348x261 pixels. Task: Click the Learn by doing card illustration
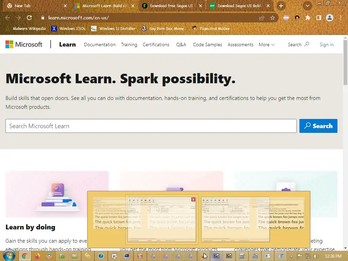point(57,194)
